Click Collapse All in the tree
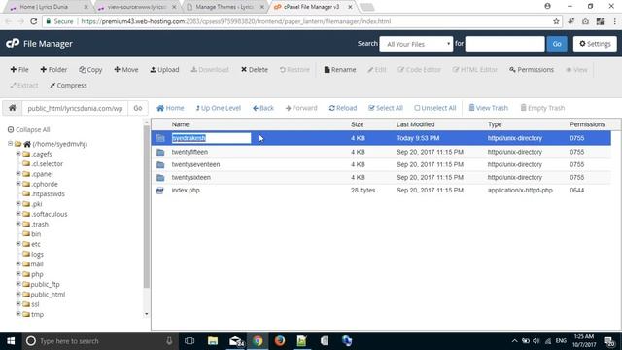 tap(28, 129)
